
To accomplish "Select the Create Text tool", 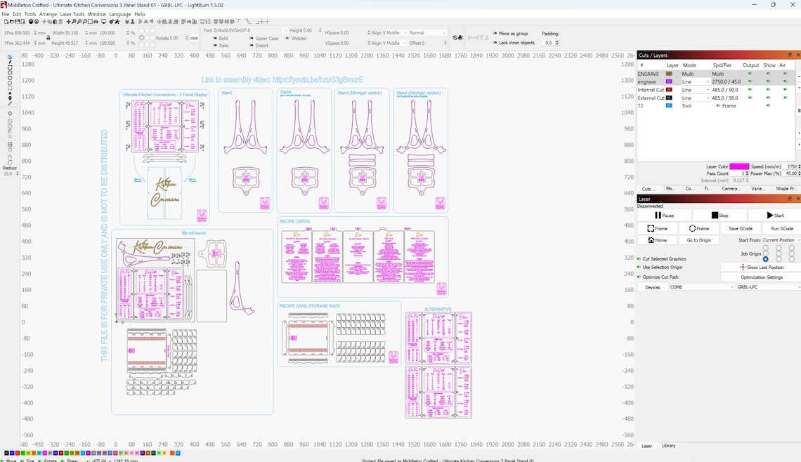I will pyautogui.click(x=10, y=93).
